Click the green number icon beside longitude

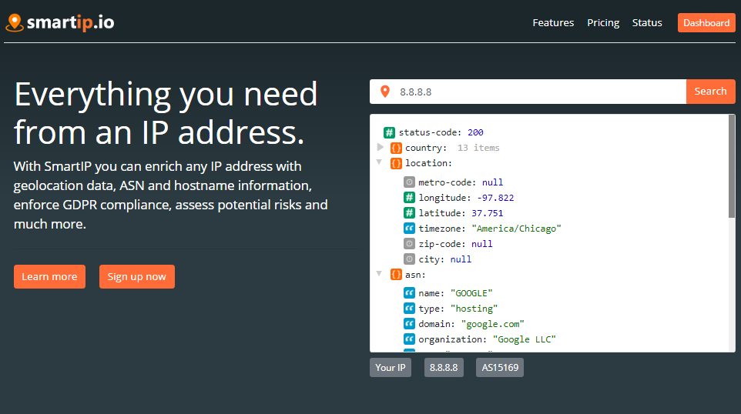[409, 198]
